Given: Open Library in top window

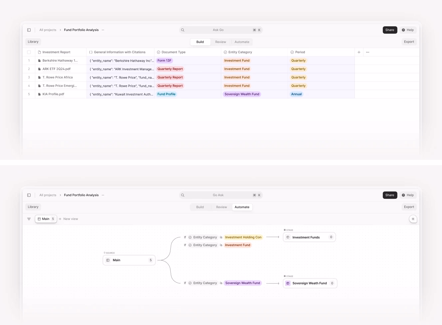Looking at the screenshot, I should point(33,42).
